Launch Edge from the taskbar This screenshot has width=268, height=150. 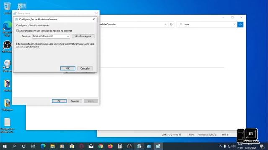coord(43,146)
